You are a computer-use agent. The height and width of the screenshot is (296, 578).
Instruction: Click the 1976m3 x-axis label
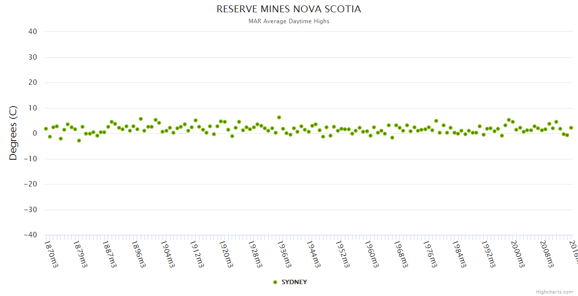click(x=429, y=253)
